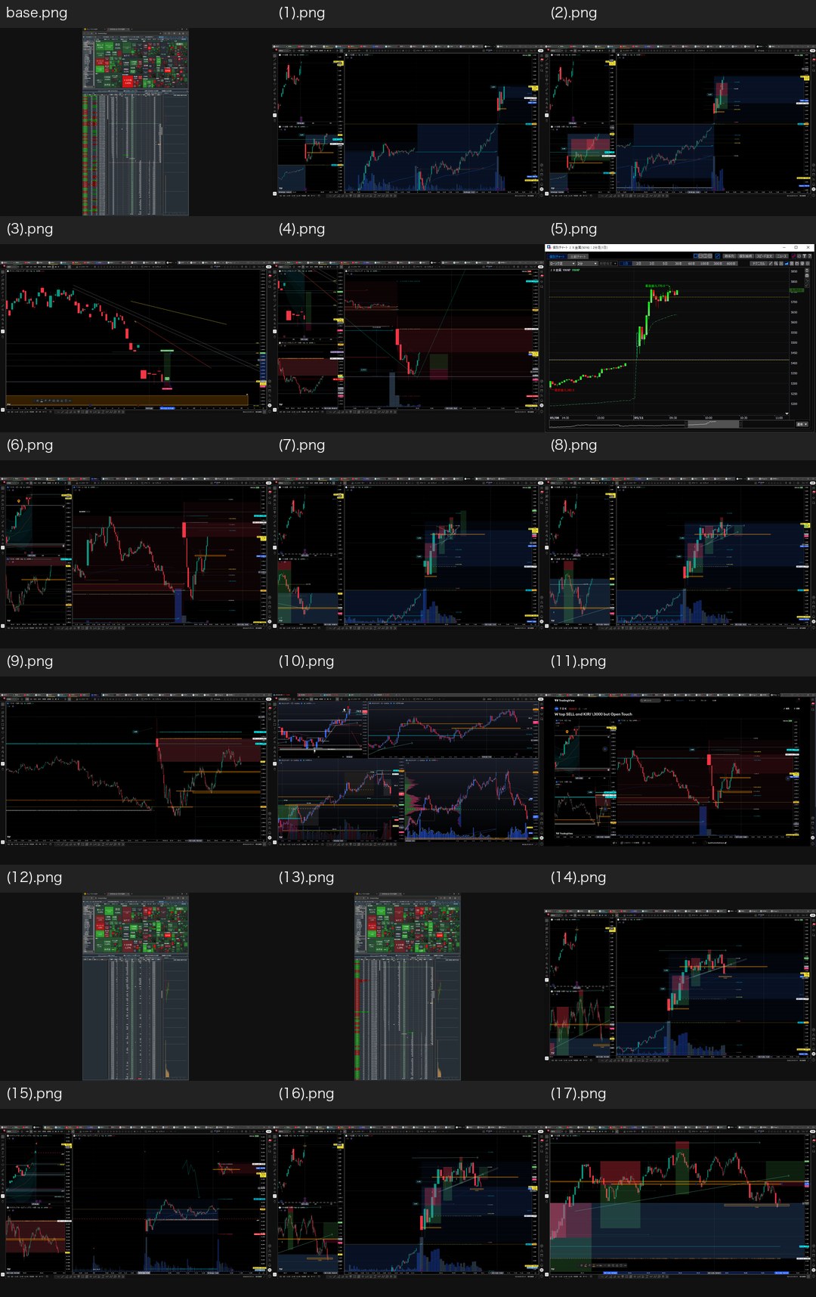816x1297 pixels.
Task: Click the file name "(15).png"
Action: coord(34,1094)
